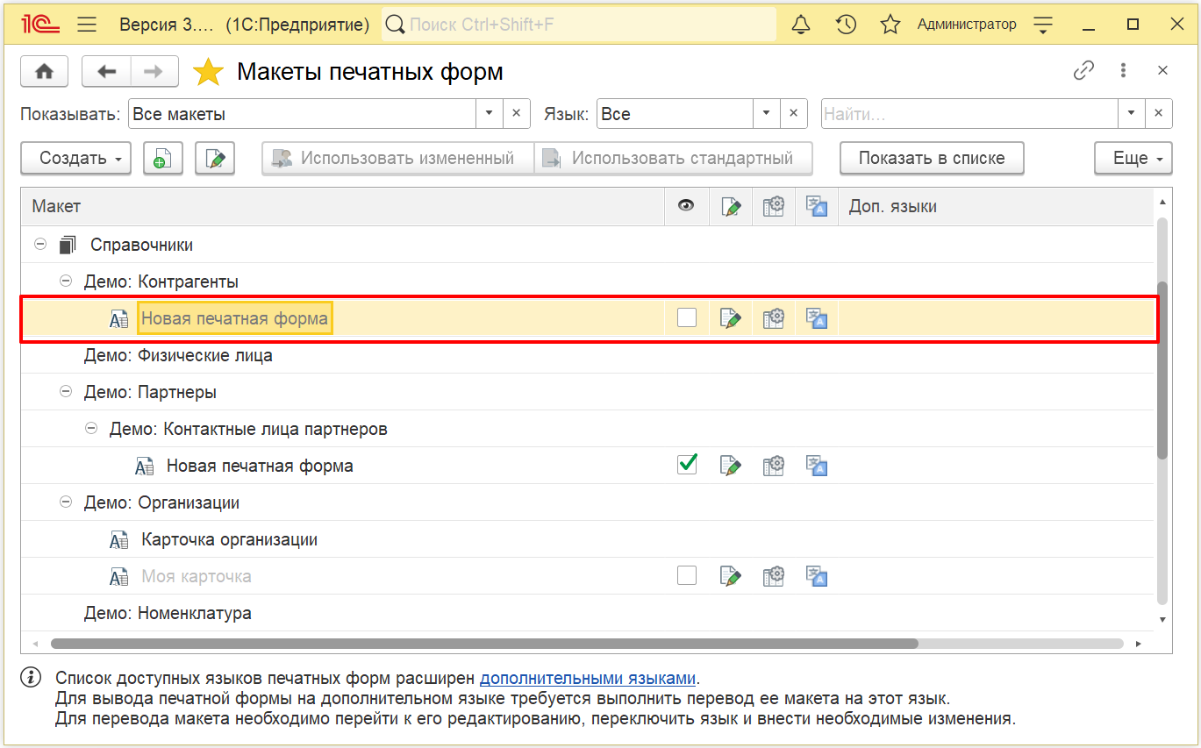
Task: Open the Еще menu
Action: 1133,159
